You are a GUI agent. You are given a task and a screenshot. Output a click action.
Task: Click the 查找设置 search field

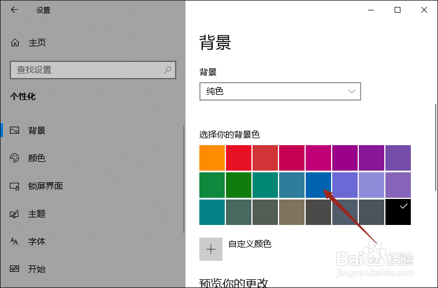tap(87, 70)
